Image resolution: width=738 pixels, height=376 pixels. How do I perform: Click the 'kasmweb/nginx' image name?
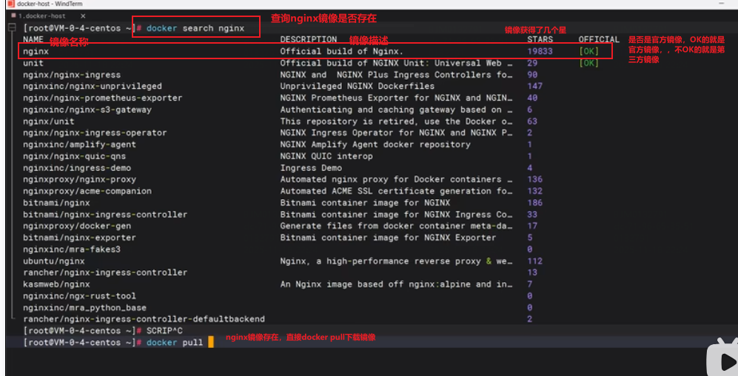pos(56,284)
